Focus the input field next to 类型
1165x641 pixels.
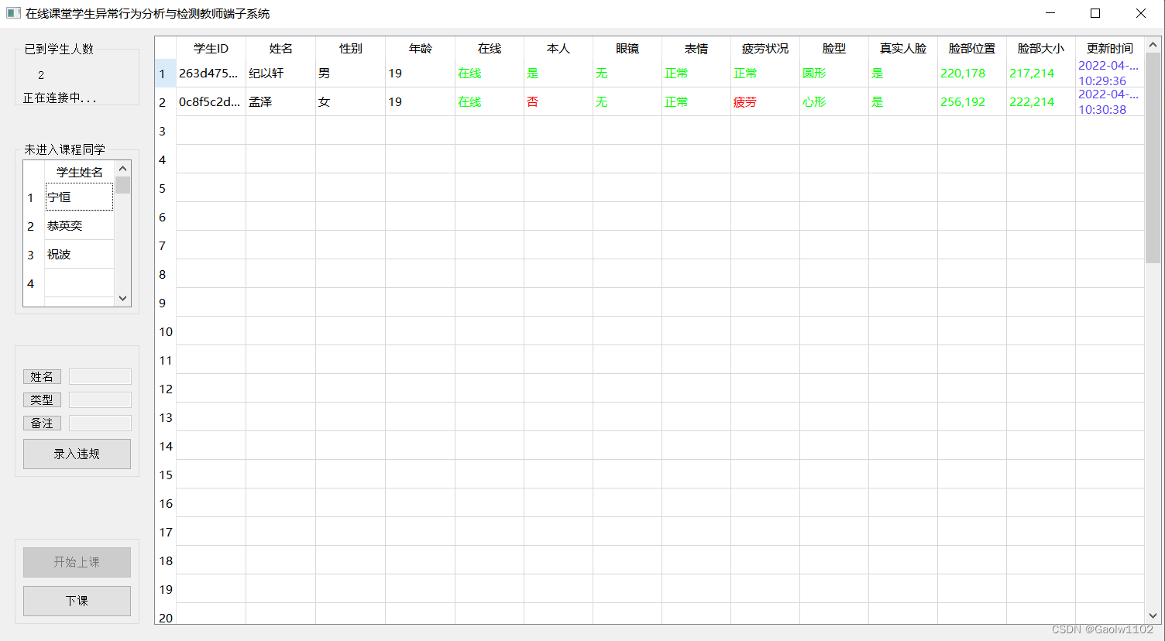pos(100,400)
